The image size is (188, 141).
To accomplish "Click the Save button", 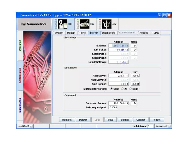I will click(110, 120).
